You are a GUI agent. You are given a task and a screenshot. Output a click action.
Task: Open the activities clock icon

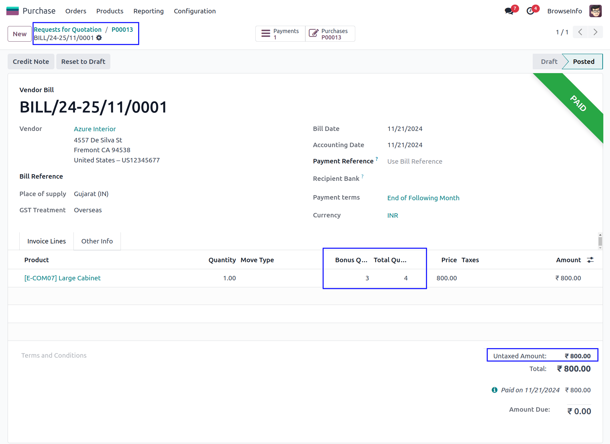coord(530,11)
